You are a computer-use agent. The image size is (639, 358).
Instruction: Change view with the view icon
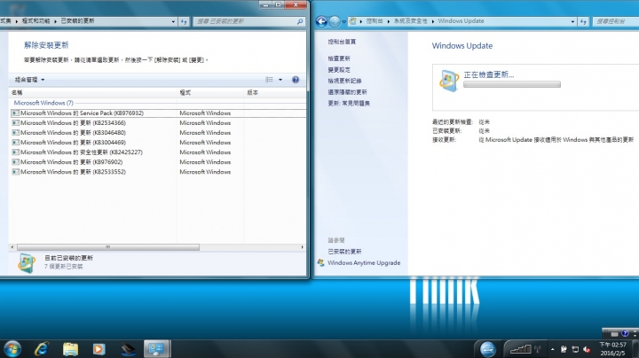(x=270, y=80)
